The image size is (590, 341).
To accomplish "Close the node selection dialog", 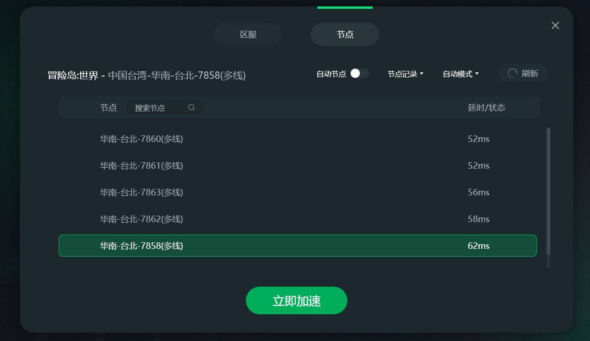I will (x=555, y=25).
